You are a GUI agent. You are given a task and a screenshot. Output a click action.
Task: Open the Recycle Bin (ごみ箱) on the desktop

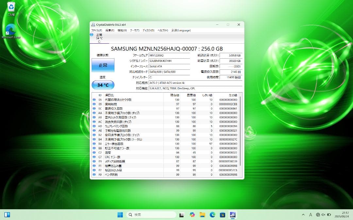point(11,7)
